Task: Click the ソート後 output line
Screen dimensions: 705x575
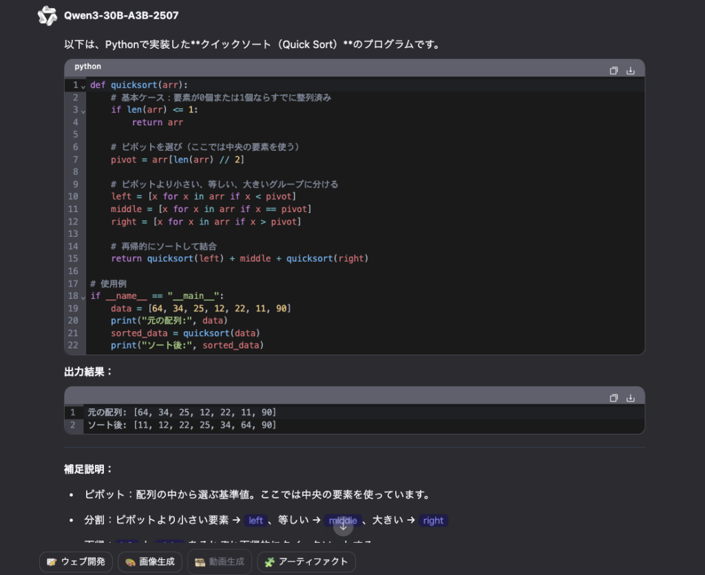Action: (x=182, y=425)
